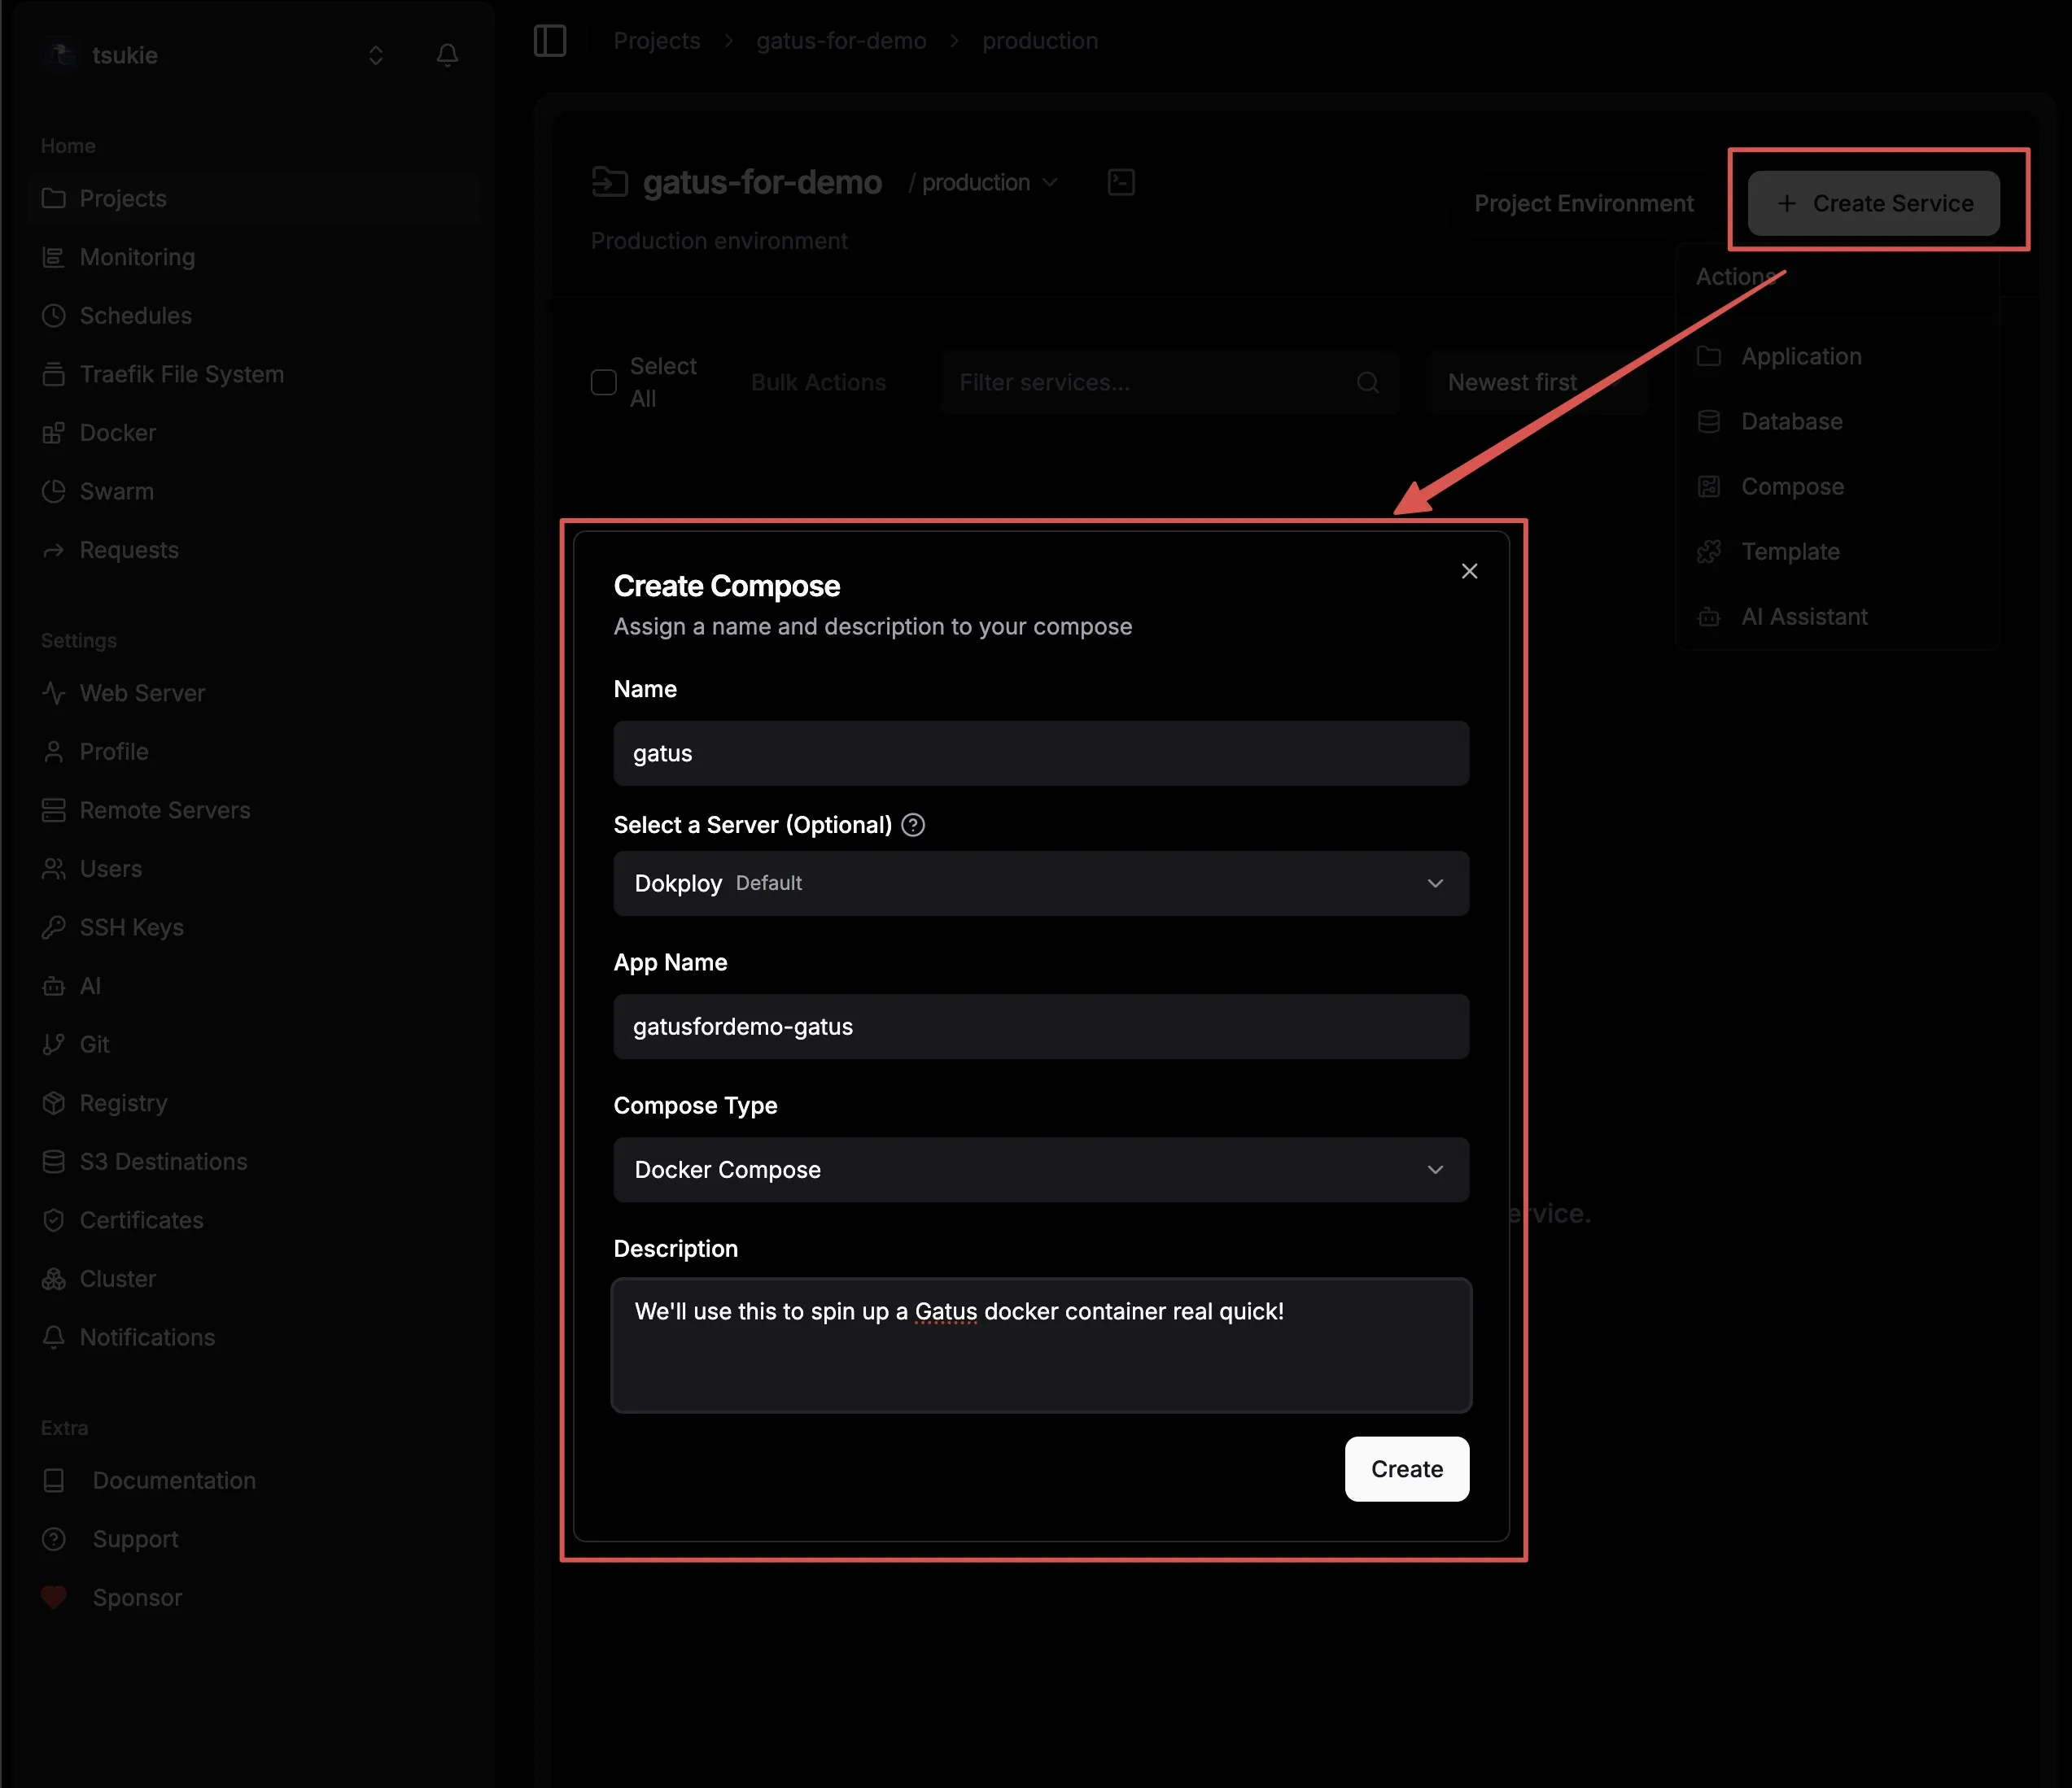Click the help icon next to Select a Server
Image resolution: width=2072 pixels, height=1788 pixels.
point(912,825)
